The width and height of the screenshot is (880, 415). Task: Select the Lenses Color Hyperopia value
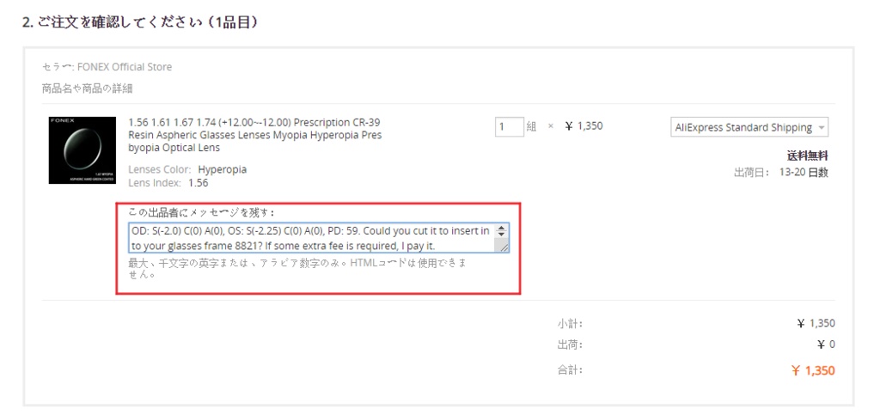click(x=223, y=169)
